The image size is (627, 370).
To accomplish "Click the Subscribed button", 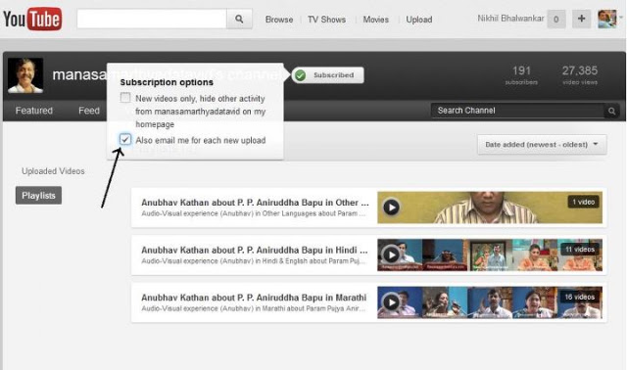I will [x=327, y=75].
